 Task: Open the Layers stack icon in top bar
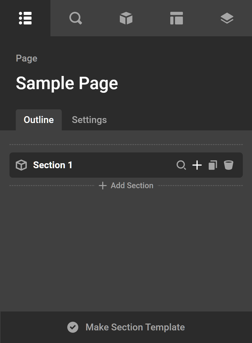(227, 18)
